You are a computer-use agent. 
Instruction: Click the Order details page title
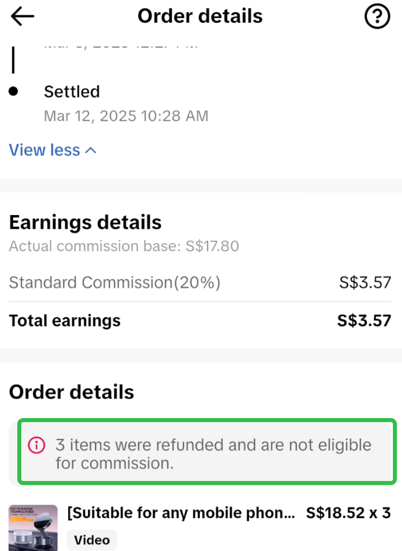coord(200,17)
